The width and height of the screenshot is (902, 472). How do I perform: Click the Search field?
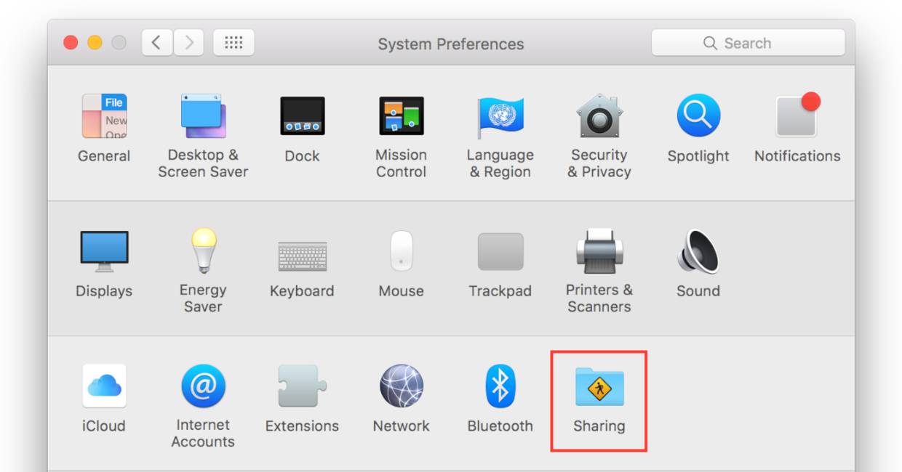click(748, 43)
